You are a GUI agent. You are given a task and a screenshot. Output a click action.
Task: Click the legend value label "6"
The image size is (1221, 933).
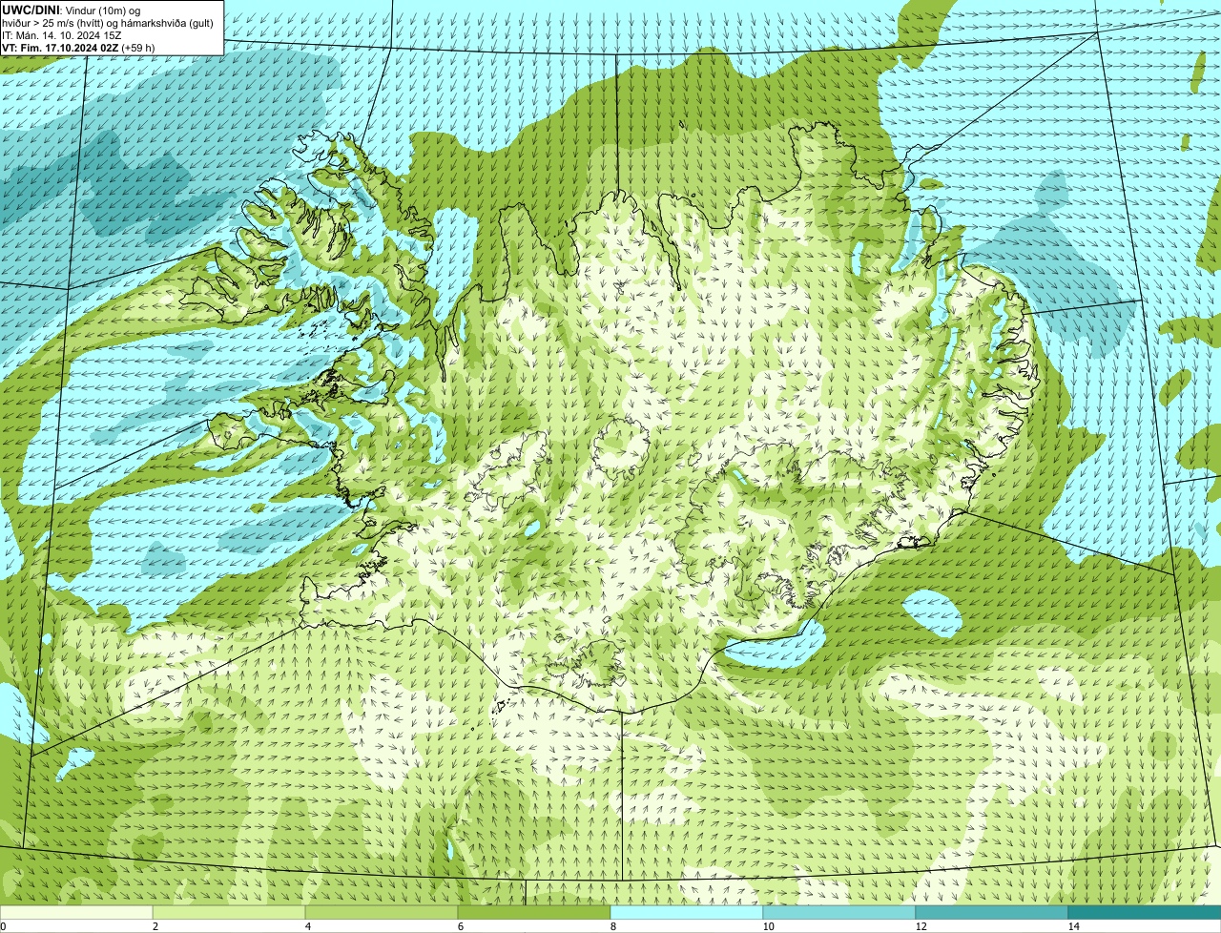460,926
